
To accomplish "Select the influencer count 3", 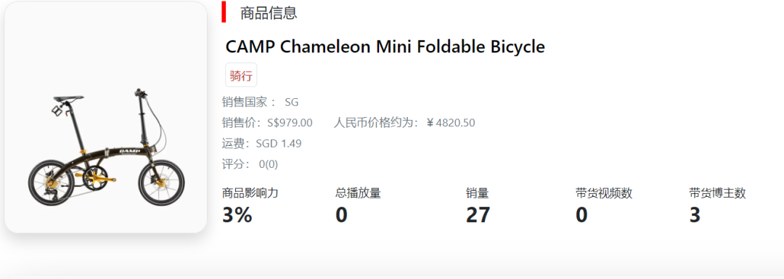I will coord(695,215).
